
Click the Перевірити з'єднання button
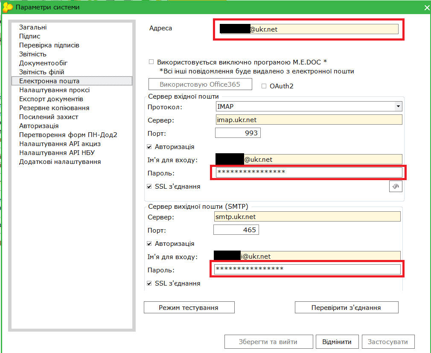[x=346, y=307]
